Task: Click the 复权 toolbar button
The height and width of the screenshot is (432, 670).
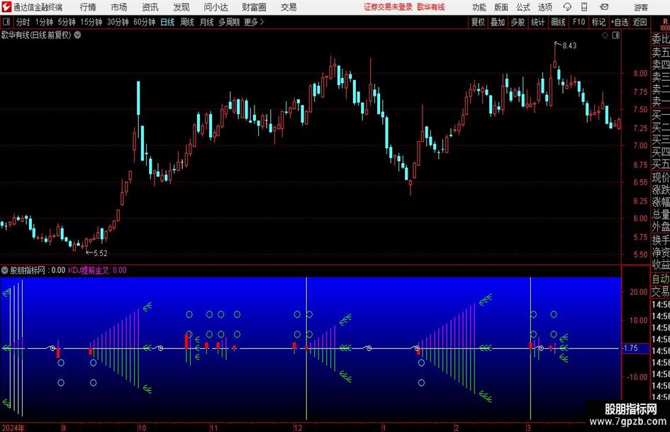Action: tap(478, 22)
